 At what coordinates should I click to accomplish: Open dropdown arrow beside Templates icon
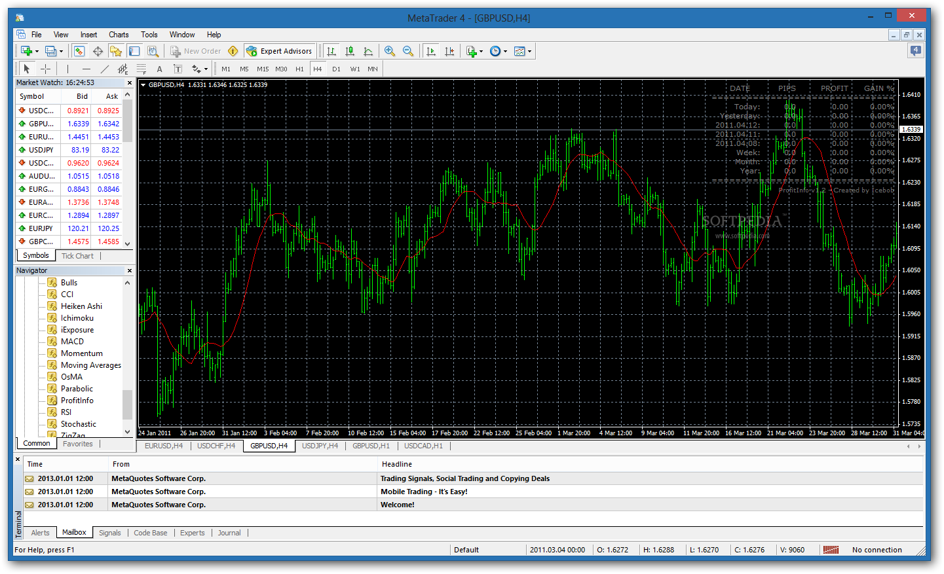click(x=529, y=51)
